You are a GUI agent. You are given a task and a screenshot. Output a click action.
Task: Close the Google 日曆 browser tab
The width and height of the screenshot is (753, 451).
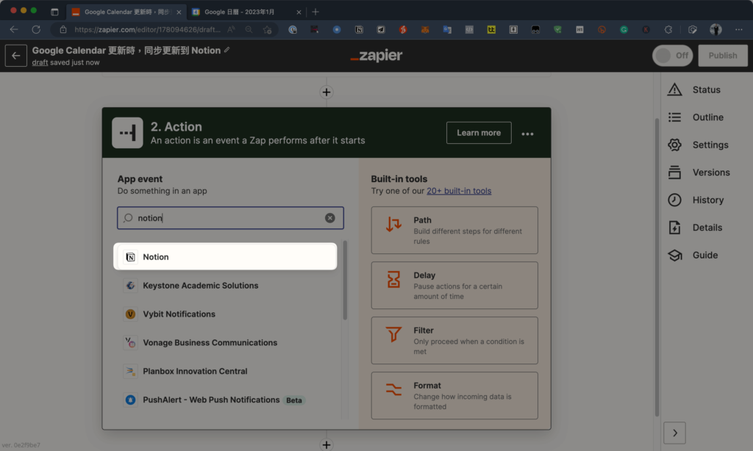click(299, 12)
